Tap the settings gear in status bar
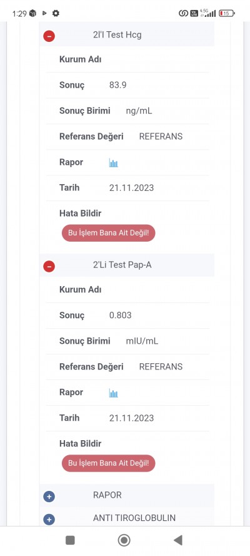This screenshot has width=250, height=556. click(x=56, y=14)
